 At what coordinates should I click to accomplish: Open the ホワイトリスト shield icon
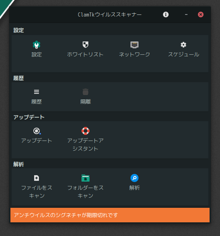point(86,45)
